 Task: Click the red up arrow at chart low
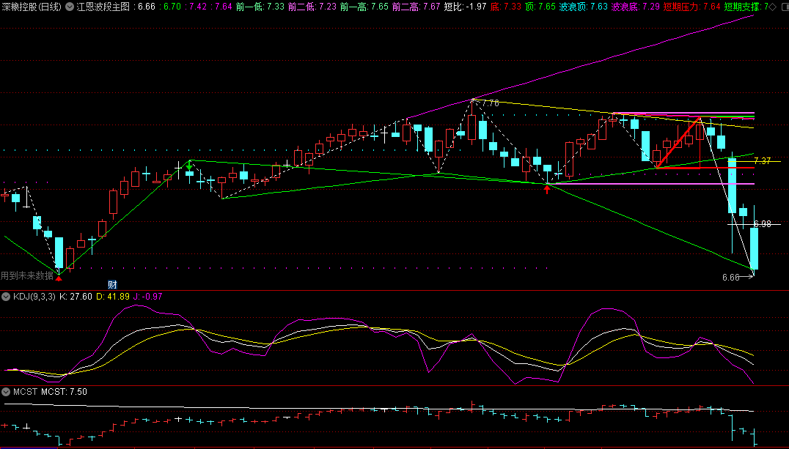click(59, 277)
